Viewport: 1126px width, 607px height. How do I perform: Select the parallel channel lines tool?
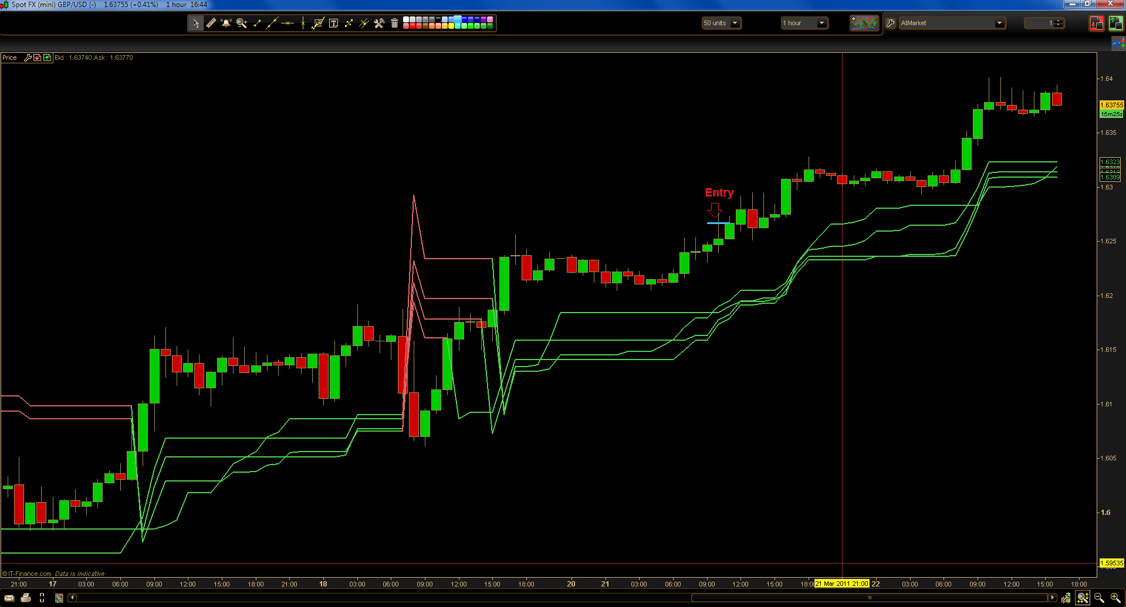[364, 23]
